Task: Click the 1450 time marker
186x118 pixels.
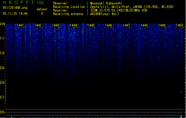Action: click(x=179, y=26)
